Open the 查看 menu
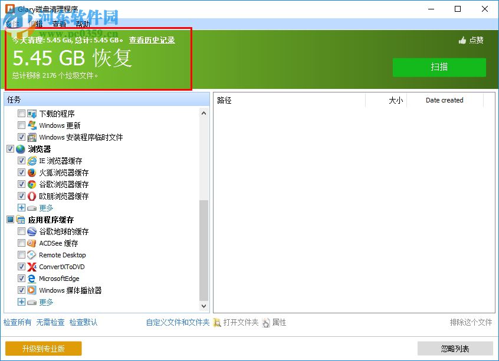 coord(57,24)
